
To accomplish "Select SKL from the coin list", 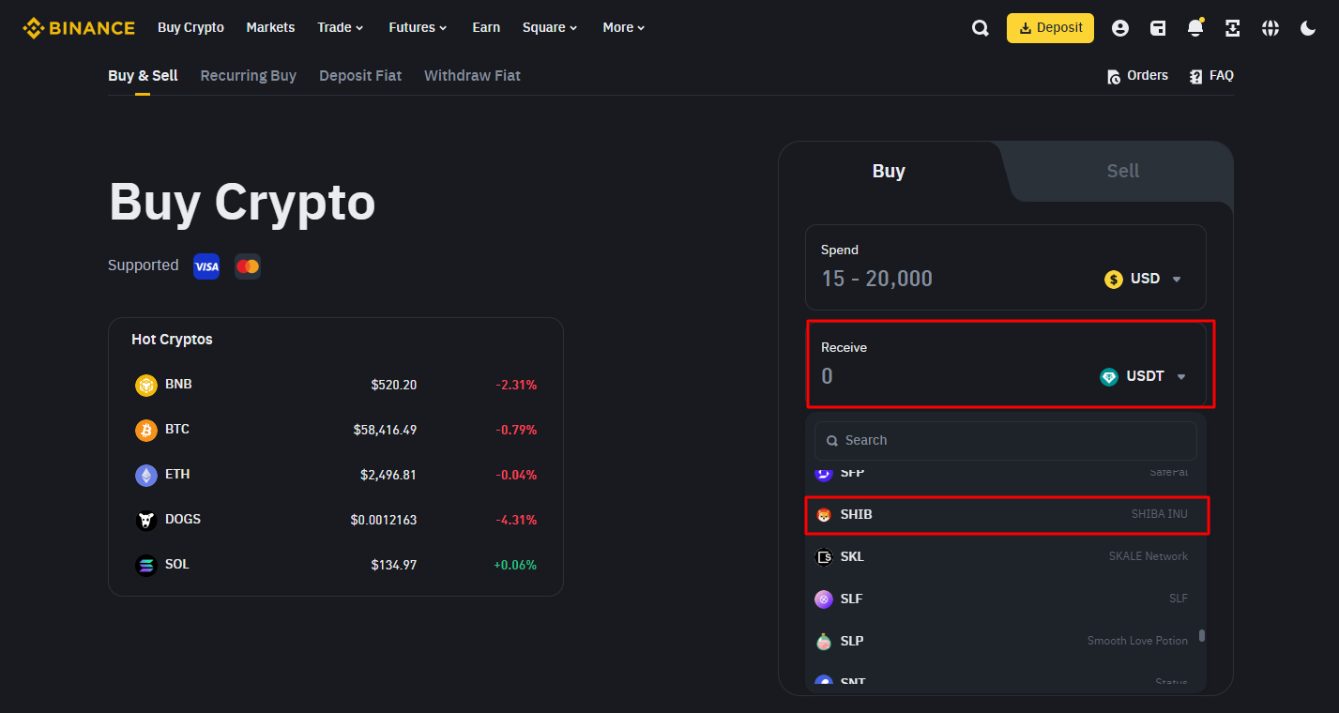I will [1006, 556].
